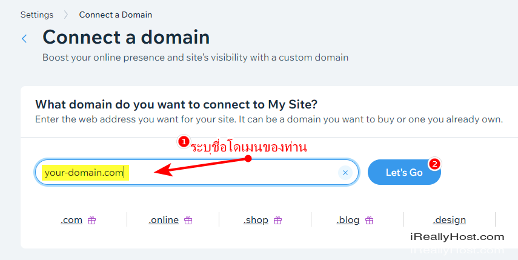
Task: Click the gift icon next to .shop
Action: [278, 220]
